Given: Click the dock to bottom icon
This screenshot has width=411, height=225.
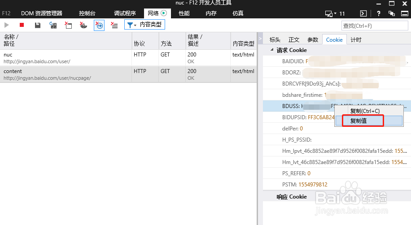Looking at the screenshot, I should (405, 13).
